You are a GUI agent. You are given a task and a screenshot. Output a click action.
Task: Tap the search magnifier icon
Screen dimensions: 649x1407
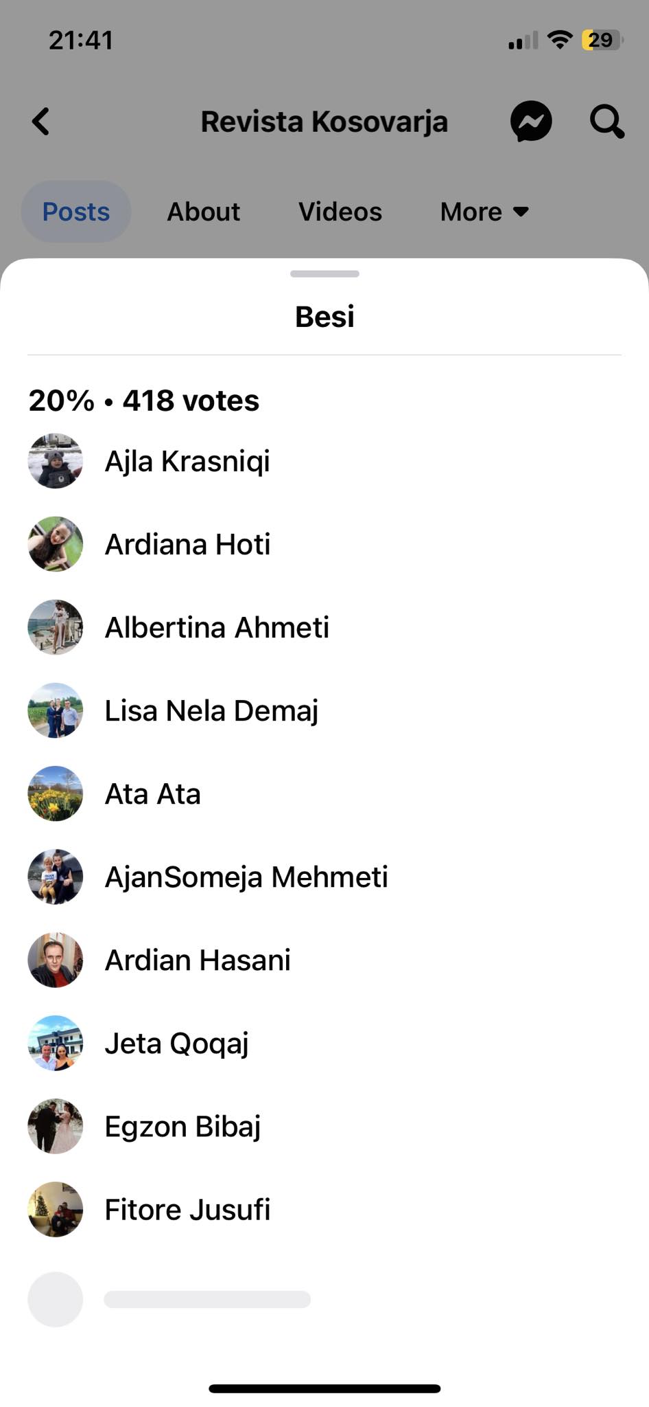[x=606, y=122]
